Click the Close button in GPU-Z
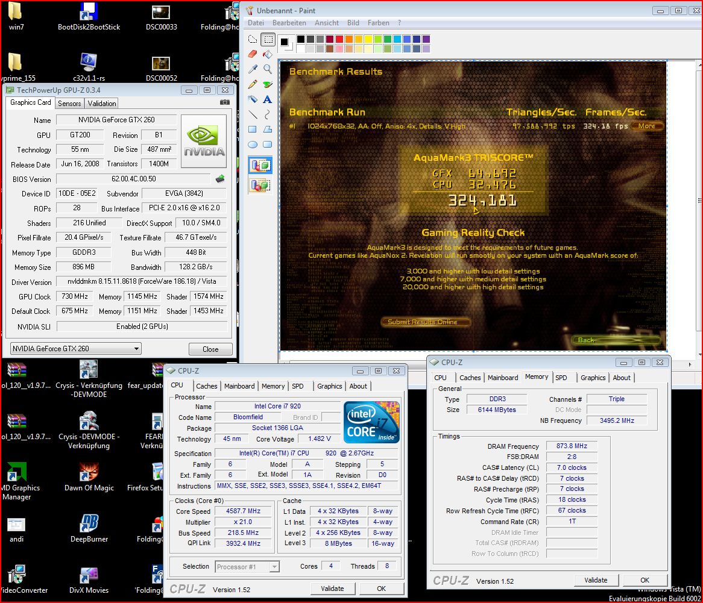The width and height of the screenshot is (703, 603). [210, 349]
